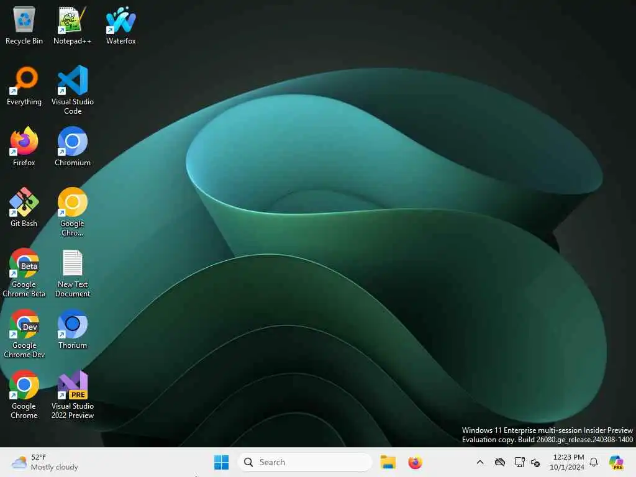Select the Visual Studio 2022 Preview shortcut
The height and width of the screenshot is (477, 636).
click(x=73, y=394)
